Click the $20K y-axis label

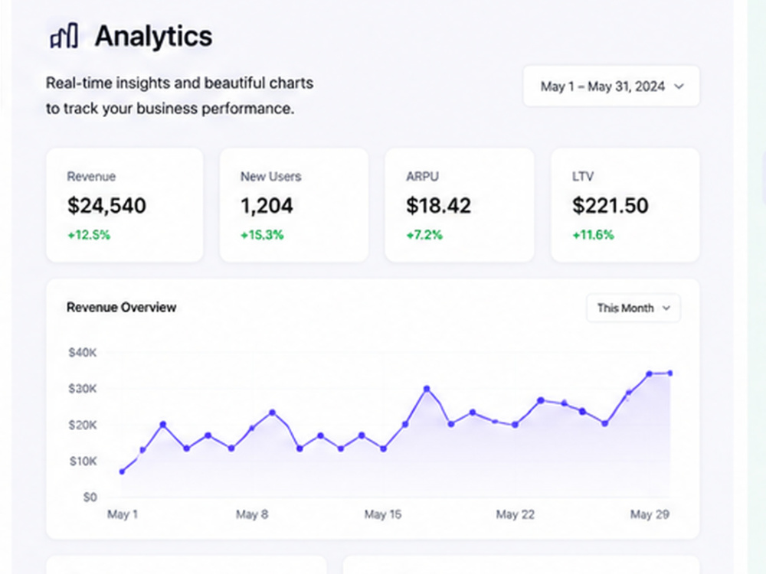tap(83, 425)
